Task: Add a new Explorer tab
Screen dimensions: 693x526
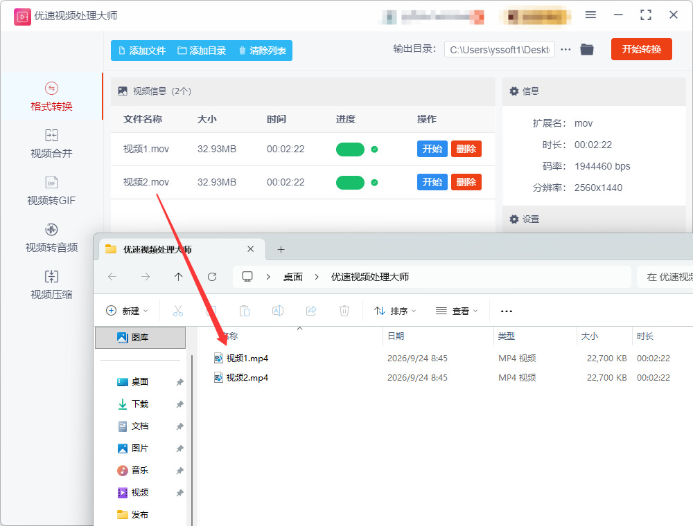Action: 281,250
